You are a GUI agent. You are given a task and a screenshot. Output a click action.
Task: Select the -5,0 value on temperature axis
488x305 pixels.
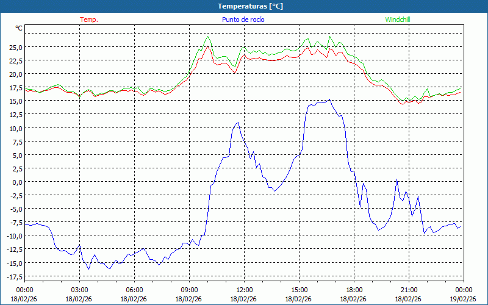[15, 209]
